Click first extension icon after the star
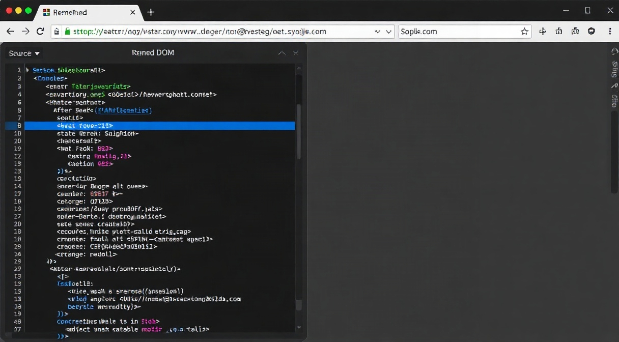Image resolution: width=619 pixels, height=342 pixels. (543, 31)
